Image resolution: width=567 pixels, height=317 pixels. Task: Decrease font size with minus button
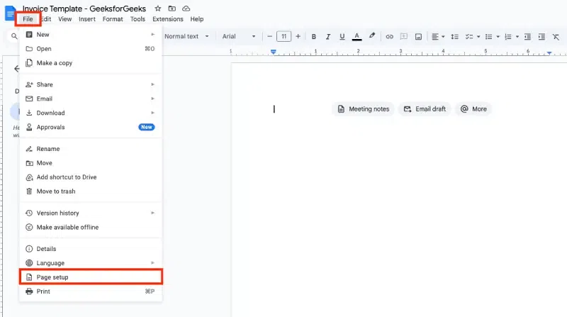point(269,36)
